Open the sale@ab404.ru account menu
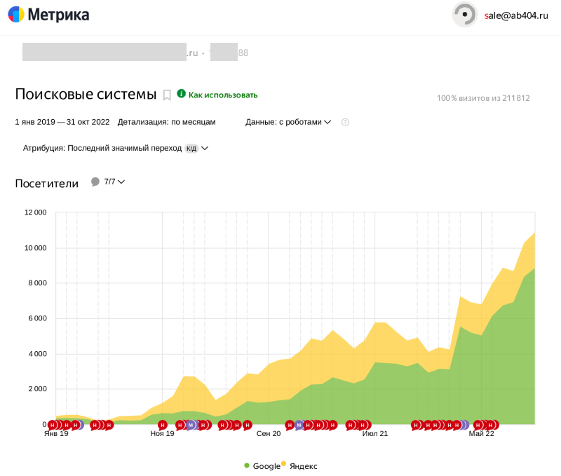 516,15
